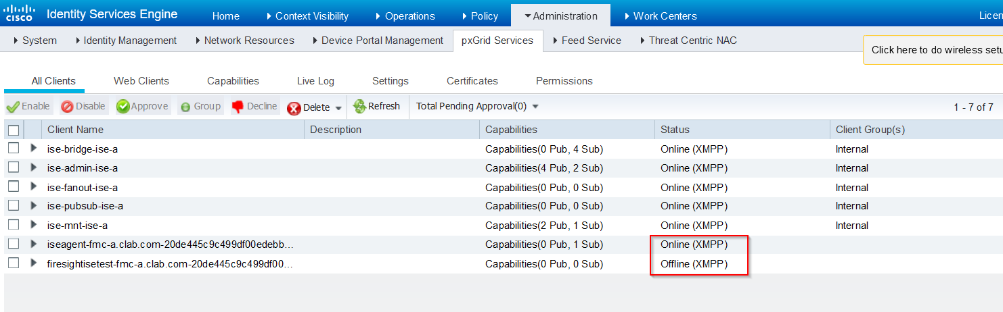The height and width of the screenshot is (312, 1003).
Task: Select the pxGrid Services tab
Action: tap(497, 41)
